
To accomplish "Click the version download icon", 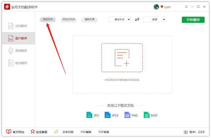I will coord(186,132).
